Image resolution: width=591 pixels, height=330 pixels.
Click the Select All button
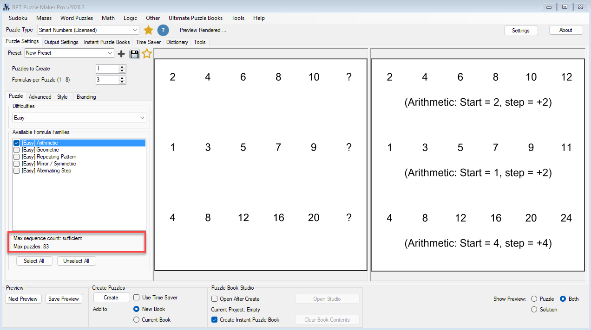pyautogui.click(x=34, y=261)
